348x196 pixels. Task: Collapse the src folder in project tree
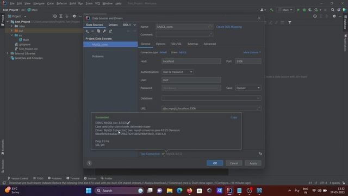tap(12, 35)
